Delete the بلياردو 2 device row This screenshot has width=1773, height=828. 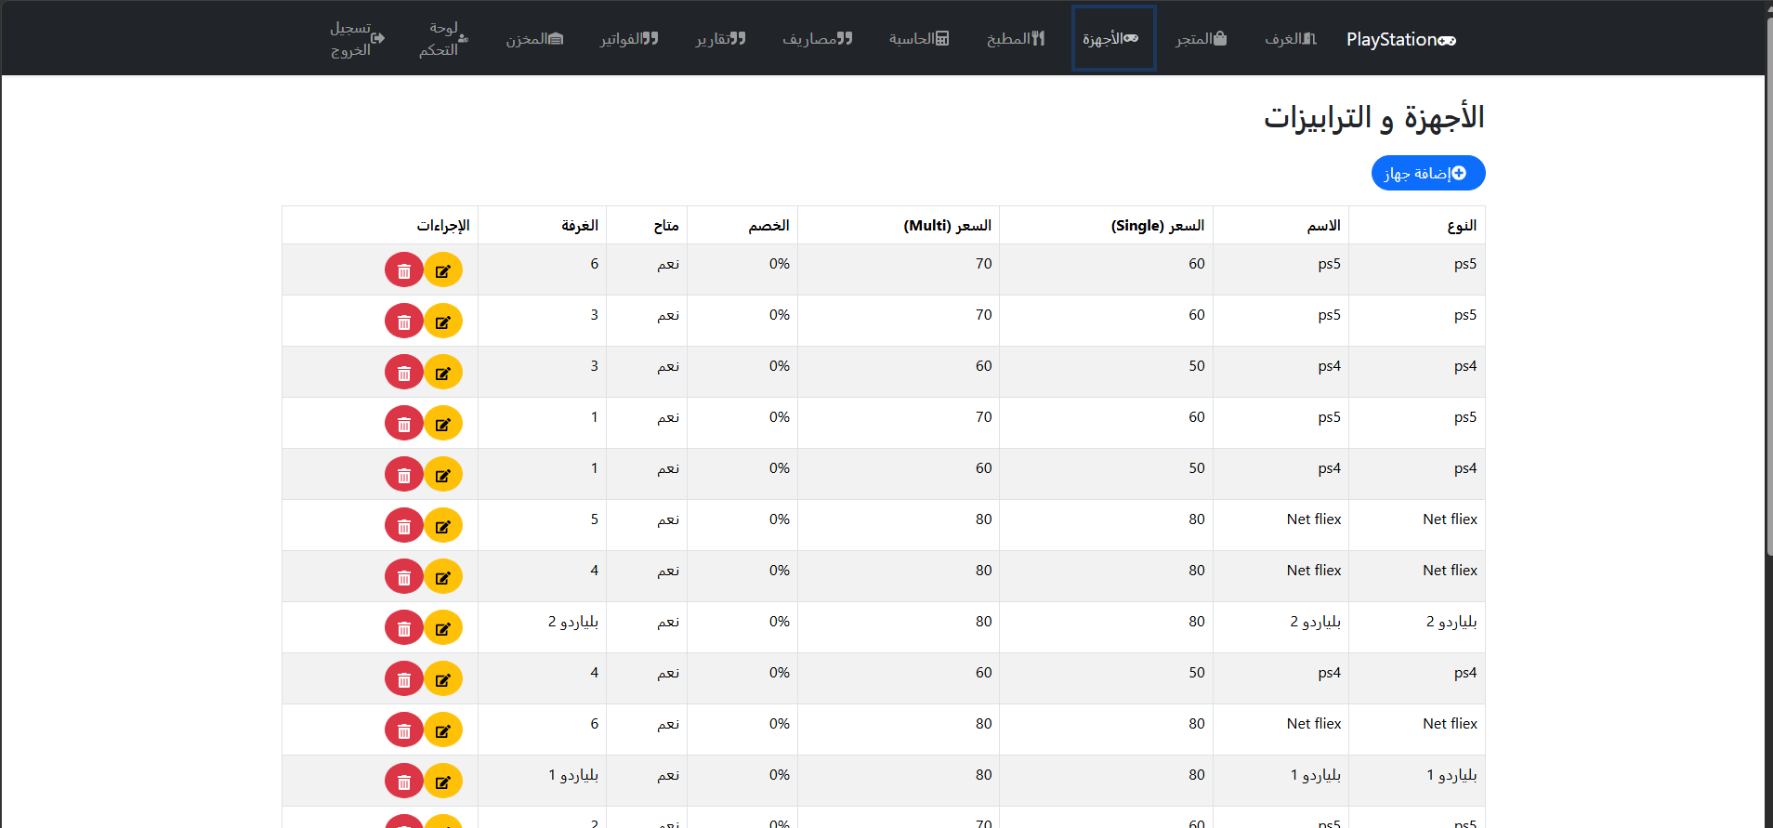point(404,628)
